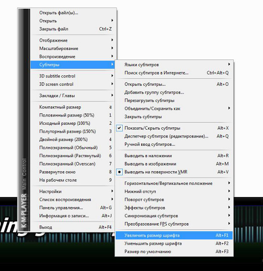
Task: Set Исходный размер (100%)
Action: tap(72, 123)
